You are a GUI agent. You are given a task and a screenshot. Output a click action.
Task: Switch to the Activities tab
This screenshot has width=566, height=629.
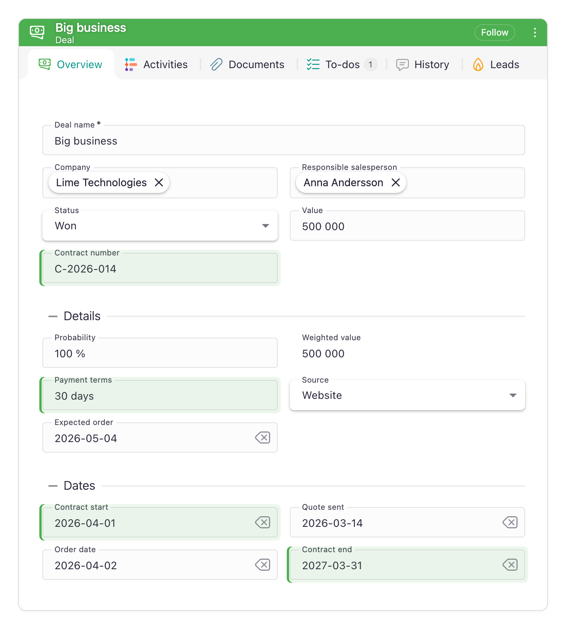[x=157, y=64]
